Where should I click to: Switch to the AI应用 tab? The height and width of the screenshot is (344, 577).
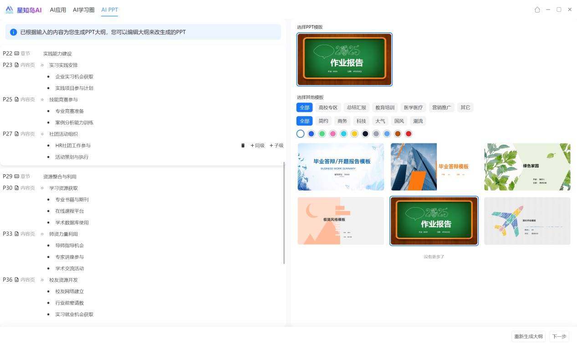click(x=58, y=10)
